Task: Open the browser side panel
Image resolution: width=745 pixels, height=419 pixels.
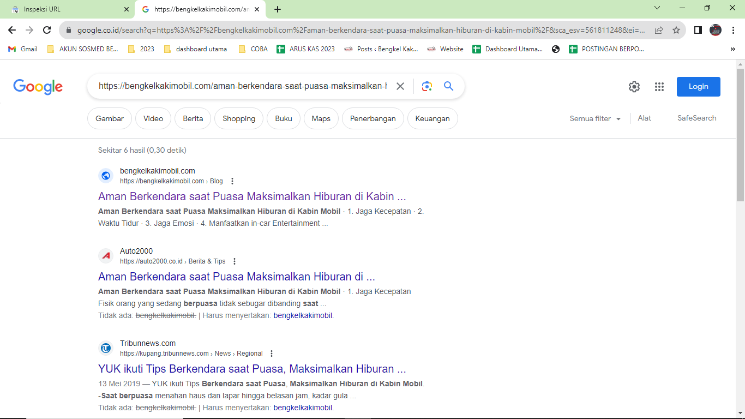Action: click(698, 30)
